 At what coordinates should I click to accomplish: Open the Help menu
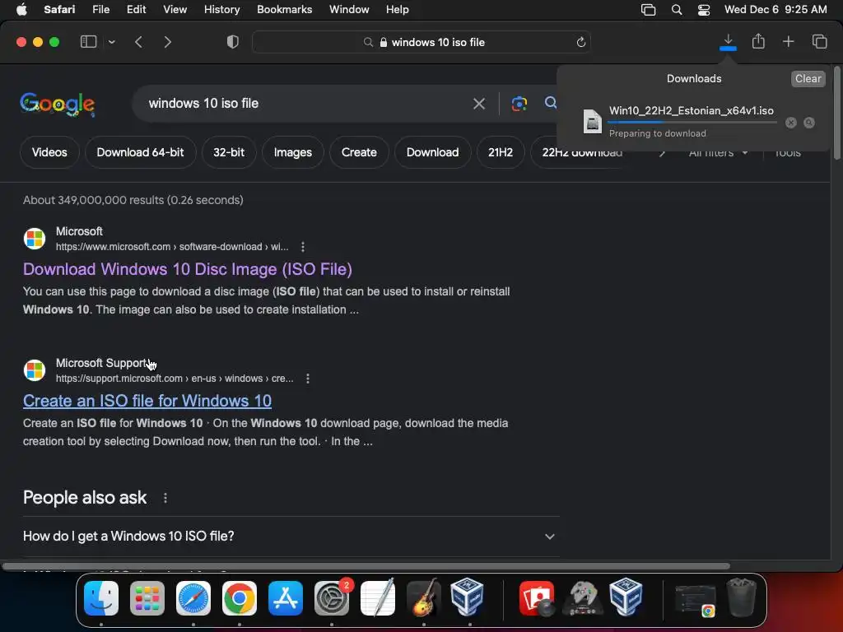coord(398,10)
